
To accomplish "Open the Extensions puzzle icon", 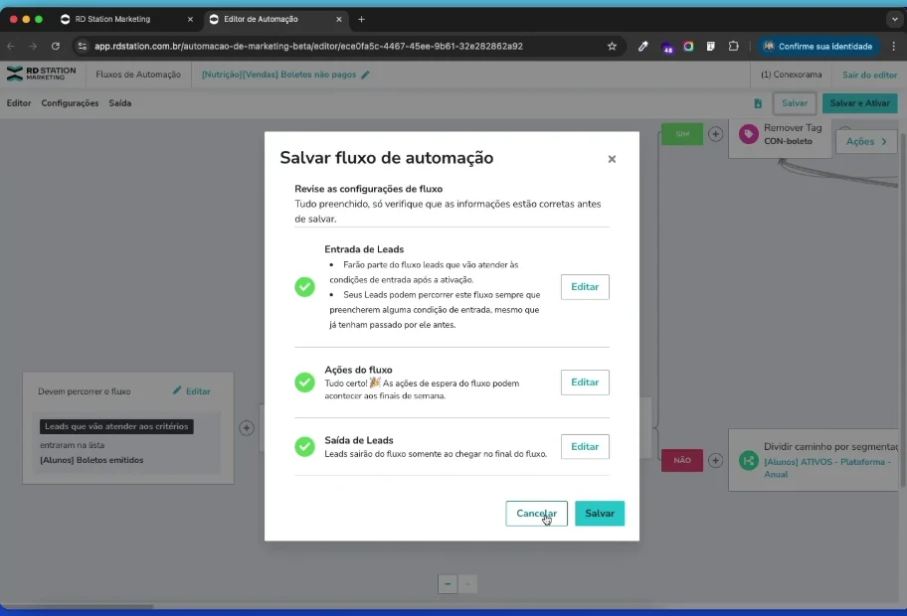I will 734,47.
